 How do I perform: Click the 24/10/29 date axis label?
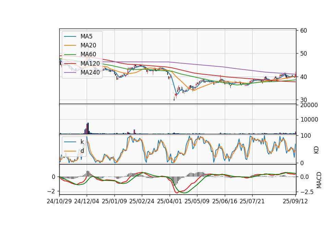click(59, 201)
